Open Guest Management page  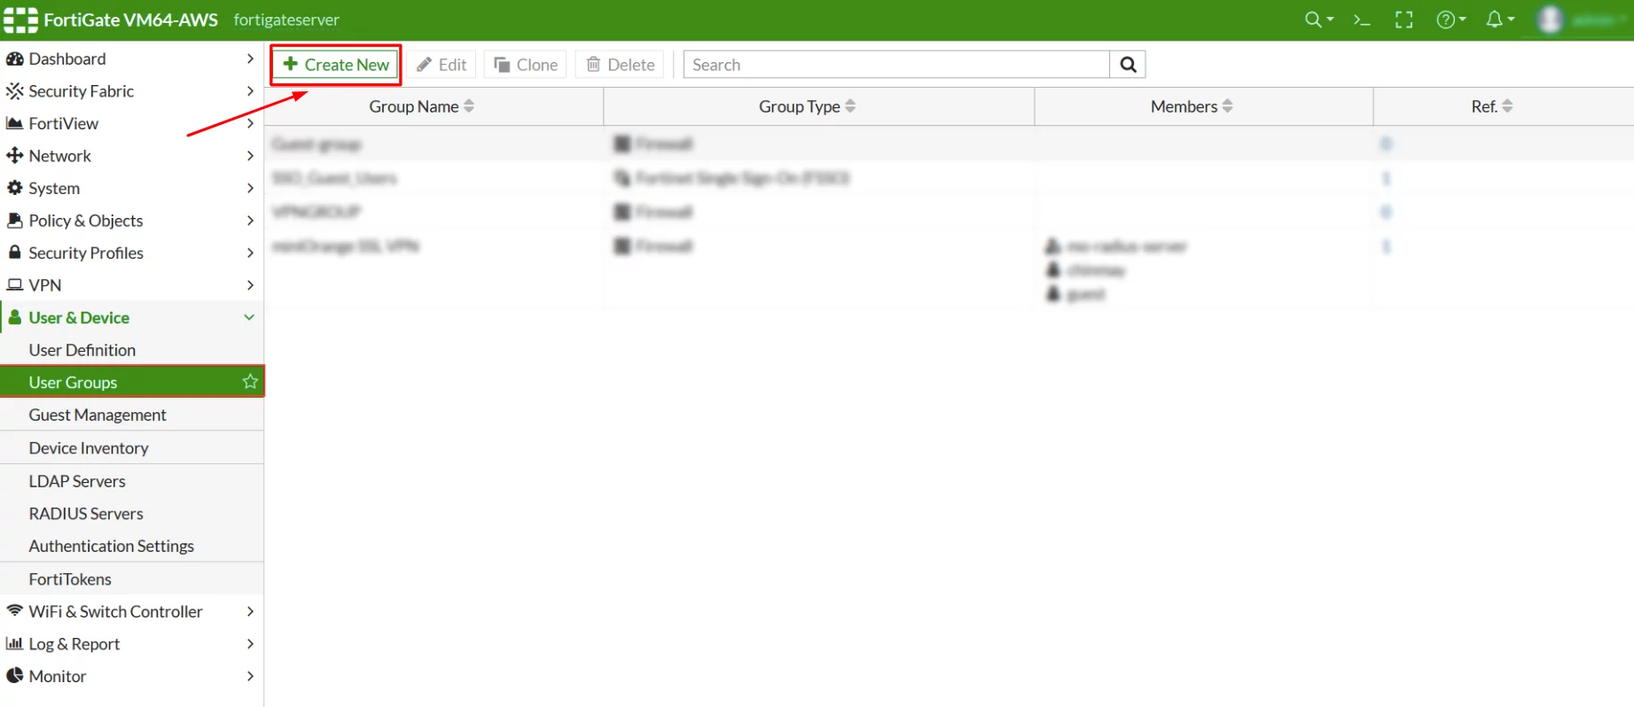click(131, 415)
